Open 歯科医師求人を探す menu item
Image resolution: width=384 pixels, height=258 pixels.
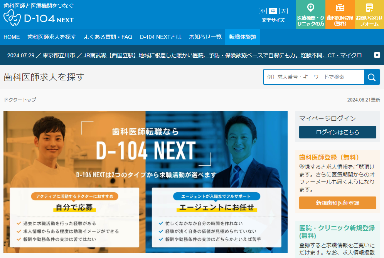(x=52, y=37)
